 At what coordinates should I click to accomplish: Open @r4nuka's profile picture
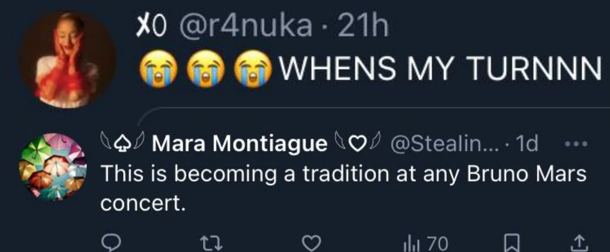[x=68, y=60]
